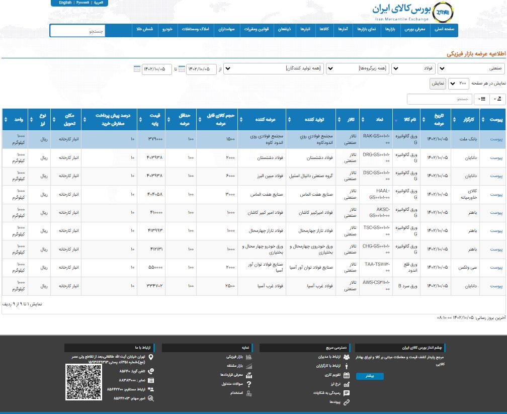507x414 pixels.
Task: Select سهامداران in the navigation bar
Action: [226, 30]
